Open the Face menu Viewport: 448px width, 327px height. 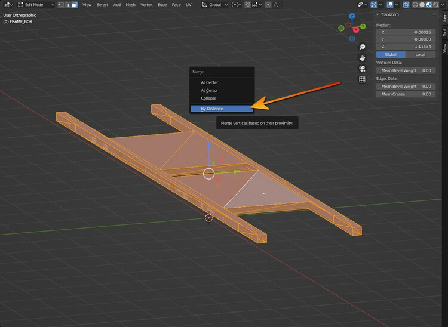[x=176, y=5]
